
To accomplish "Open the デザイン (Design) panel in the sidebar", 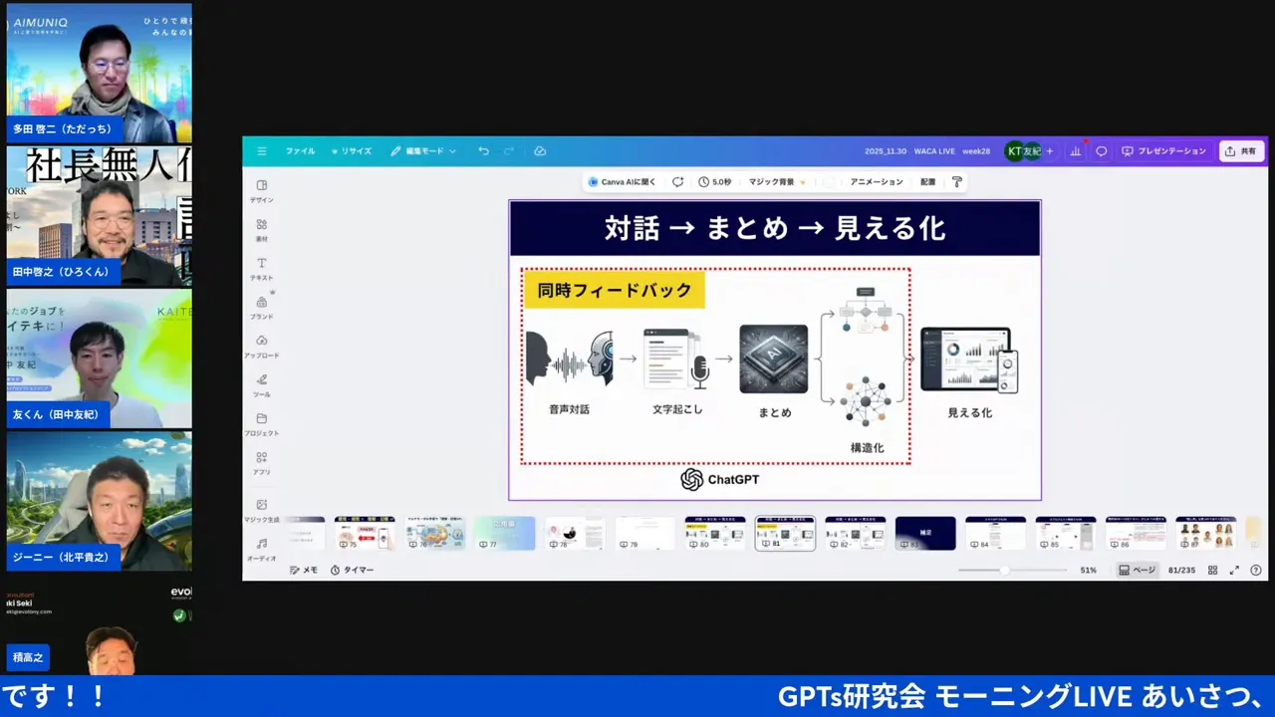I will [261, 191].
